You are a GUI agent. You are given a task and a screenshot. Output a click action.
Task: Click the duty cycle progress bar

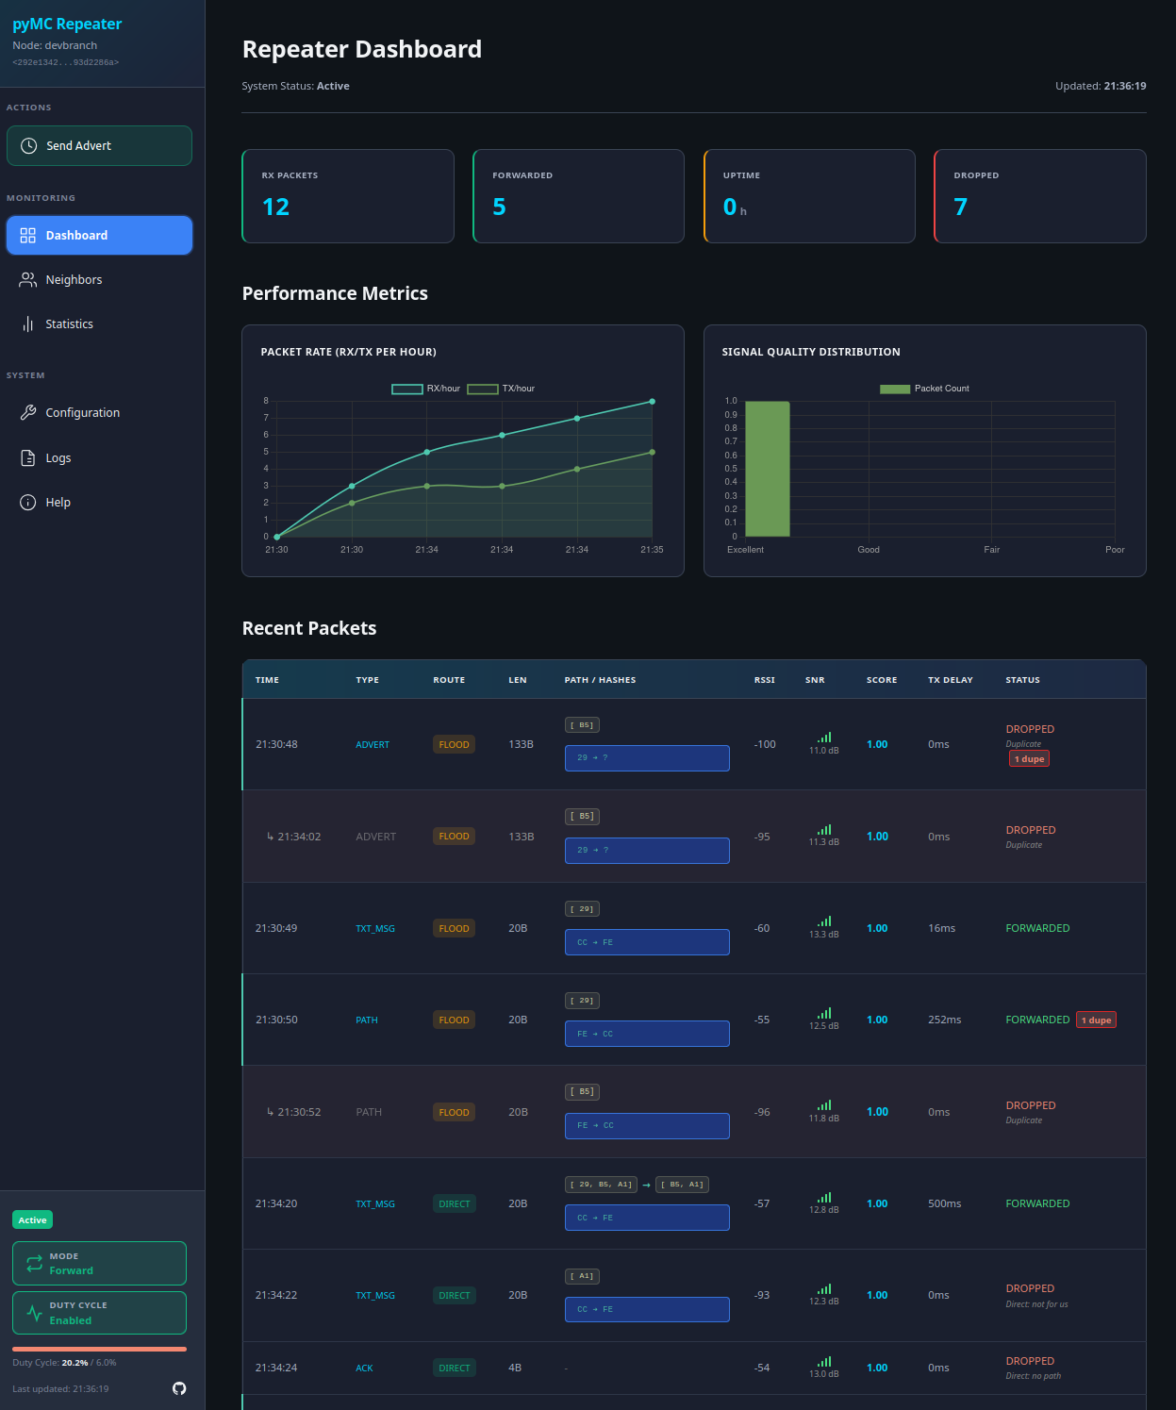coord(99,1349)
